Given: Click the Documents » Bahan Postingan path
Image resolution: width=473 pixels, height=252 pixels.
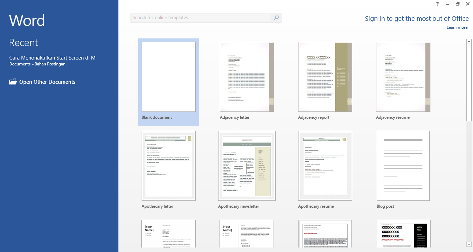Looking at the screenshot, I should (37, 64).
